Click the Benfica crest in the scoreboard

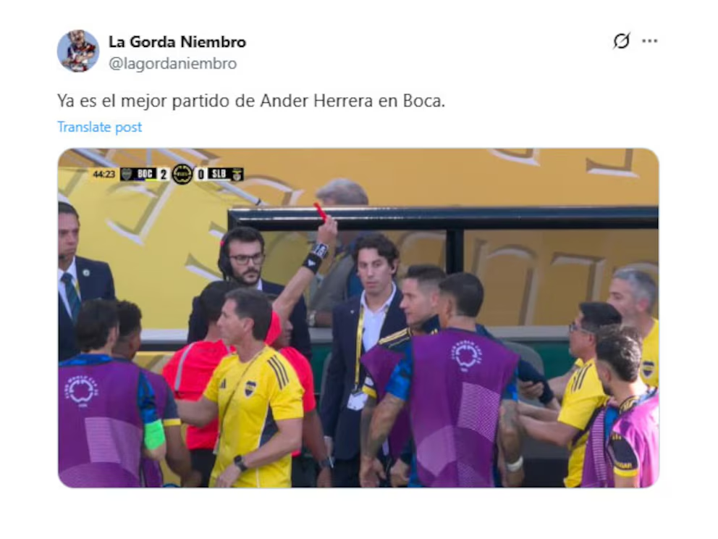(x=237, y=174)
